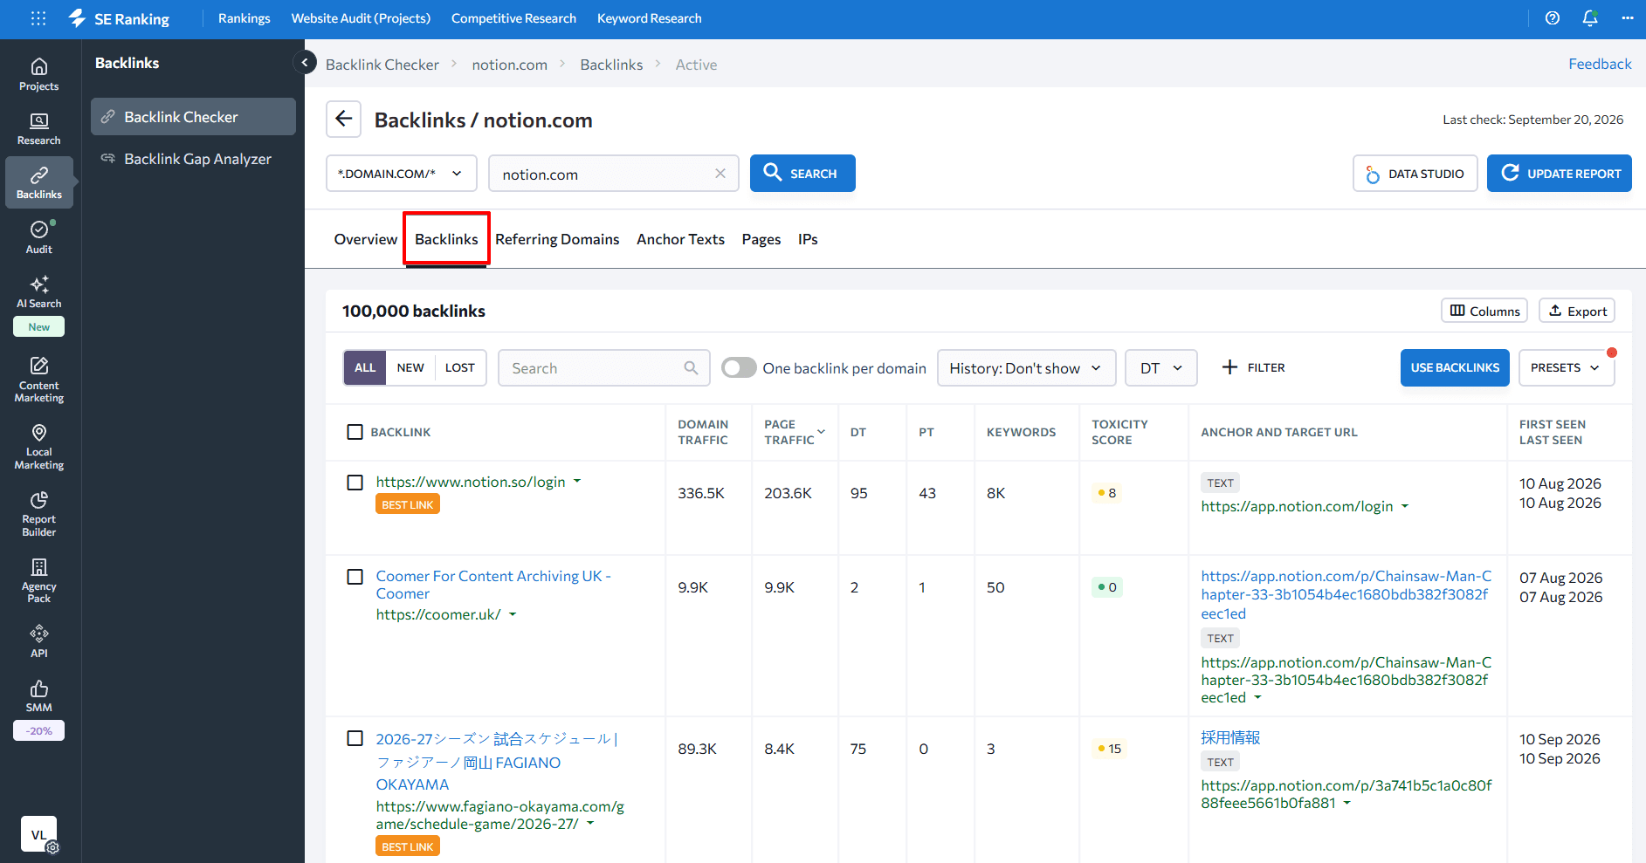Viewport: 1646px width, 863px height.
Task: Open Content Marketing in the sidebar
Action: click(x=39, y=380)
